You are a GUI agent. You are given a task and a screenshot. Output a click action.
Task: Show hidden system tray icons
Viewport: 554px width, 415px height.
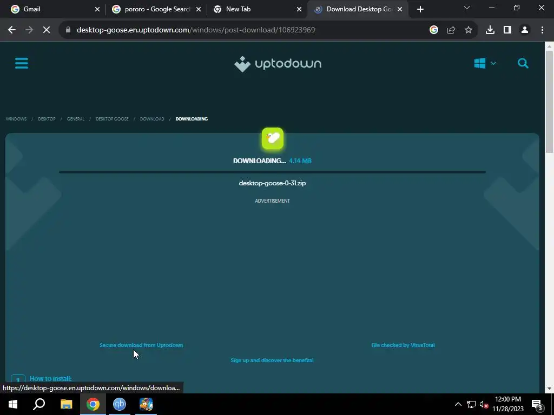pos(458,404)
